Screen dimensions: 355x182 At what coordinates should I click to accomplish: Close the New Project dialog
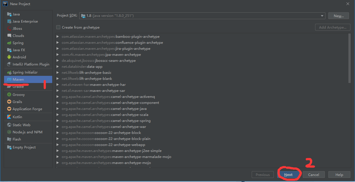[348, 4]
